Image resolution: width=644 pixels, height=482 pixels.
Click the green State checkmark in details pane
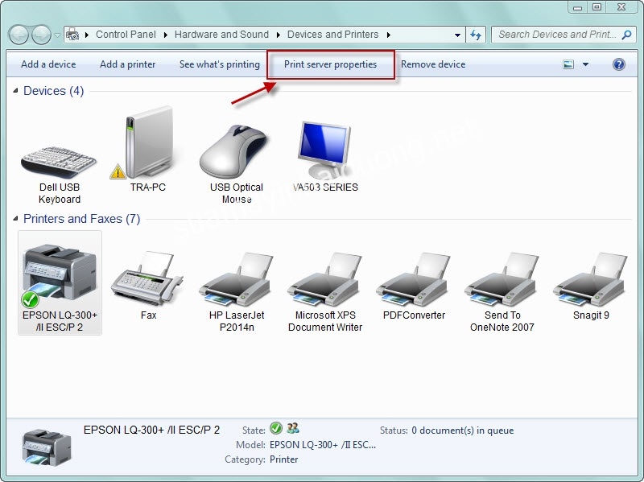[276, 428]
